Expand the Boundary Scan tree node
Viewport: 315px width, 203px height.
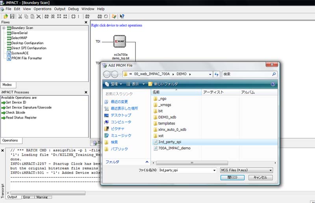tap(4, 28)
